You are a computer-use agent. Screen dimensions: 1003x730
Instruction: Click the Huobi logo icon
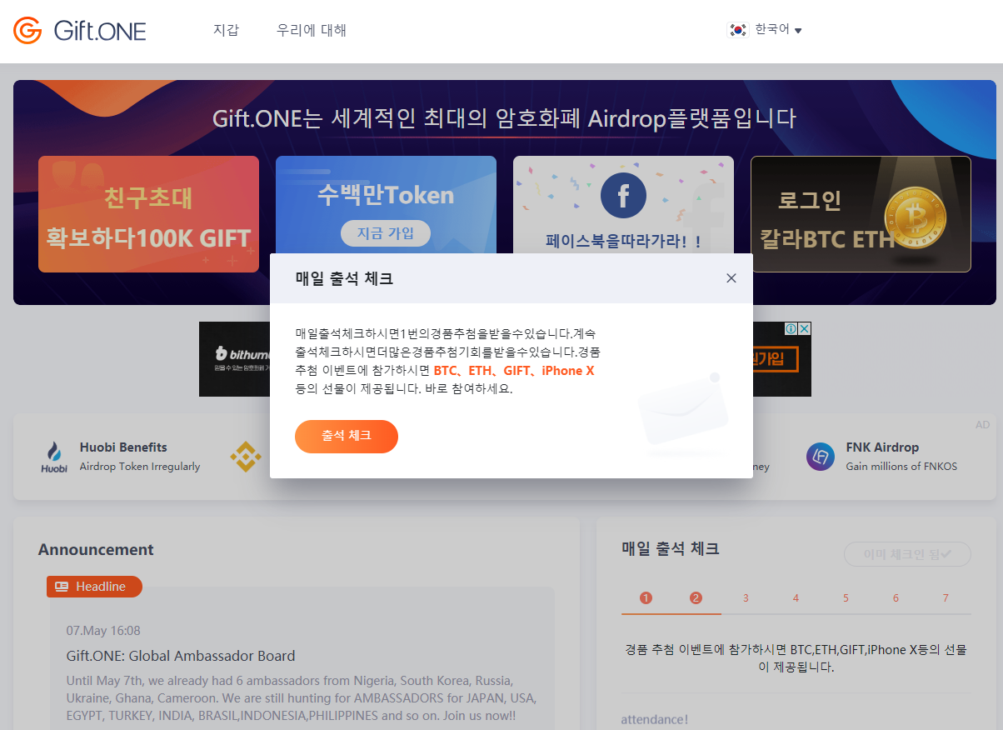click(54, 457)
